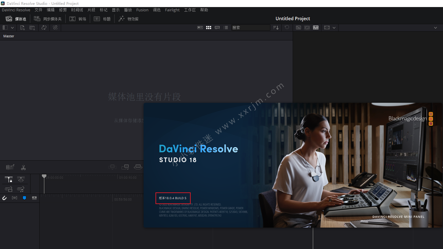Toggle timeline snapping magnet icon
443x249 pixels.
click(5, 198)
